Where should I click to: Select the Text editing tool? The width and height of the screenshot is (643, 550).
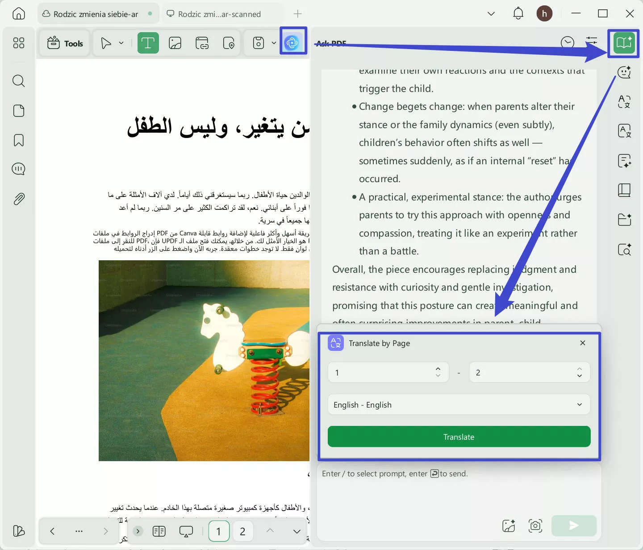[x=148, y=43]
